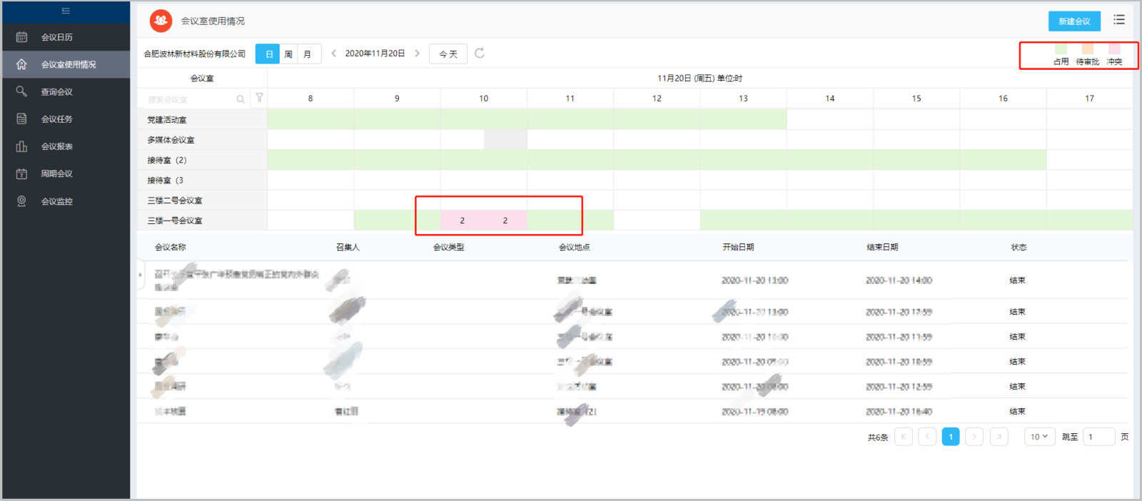The image size is (1142, 501).
Task: Go to previous date with left chevron
Action: (333, 54)
